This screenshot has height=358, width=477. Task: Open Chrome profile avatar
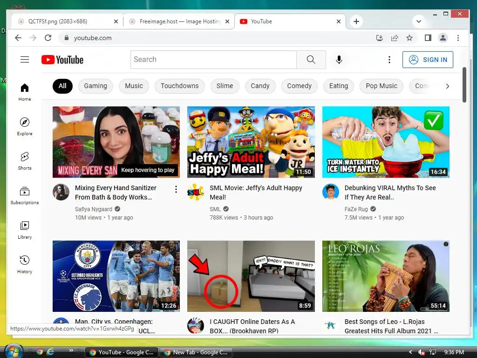click(443, 38)
